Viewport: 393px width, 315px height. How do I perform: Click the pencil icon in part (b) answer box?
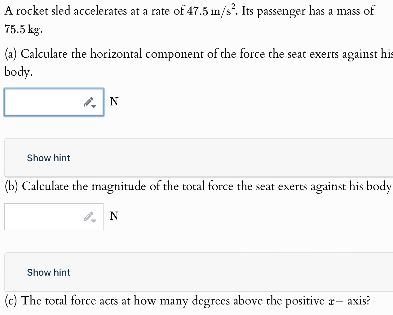(x=88, y=216)
